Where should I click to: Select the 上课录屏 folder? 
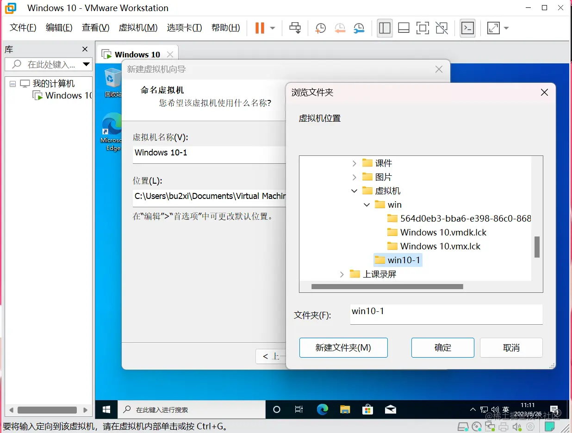point(373,274)
